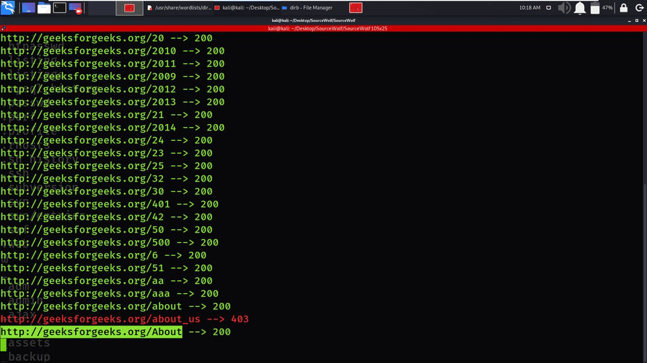Click the line http://geeksforgeeks.org/51 --> 200

(107, 268)
